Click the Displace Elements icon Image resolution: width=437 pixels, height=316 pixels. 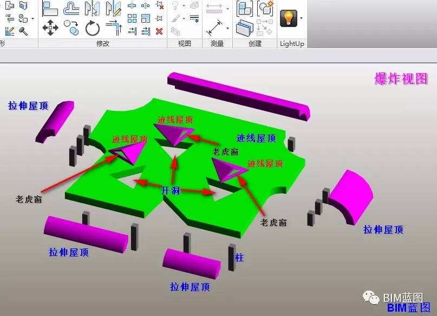194,5
